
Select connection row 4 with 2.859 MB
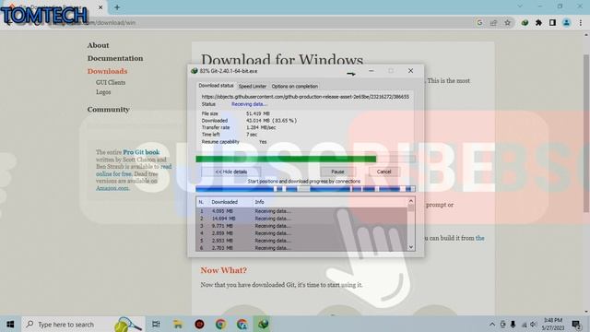(x=301, y=233)
